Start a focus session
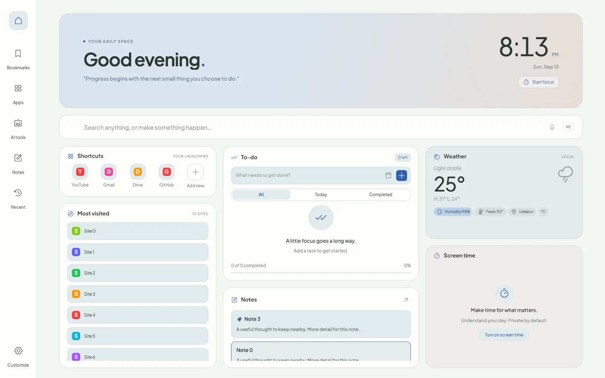 click(x=538, y=82)
